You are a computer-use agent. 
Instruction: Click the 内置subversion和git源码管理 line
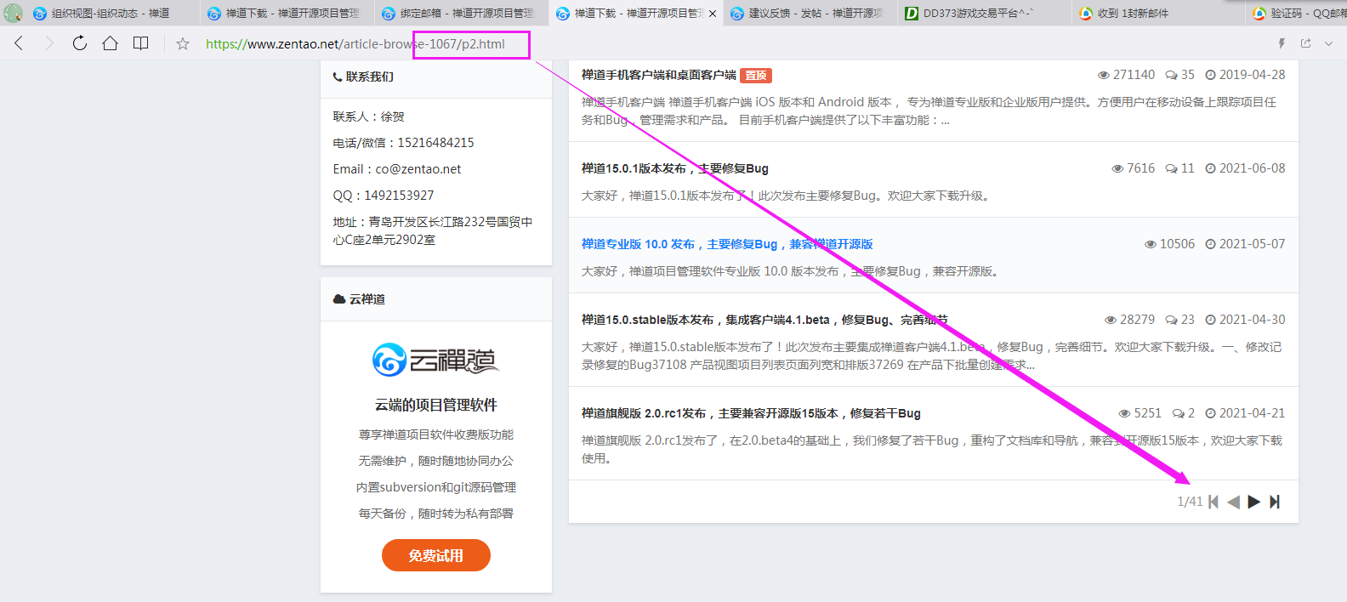tap(435, 487)
